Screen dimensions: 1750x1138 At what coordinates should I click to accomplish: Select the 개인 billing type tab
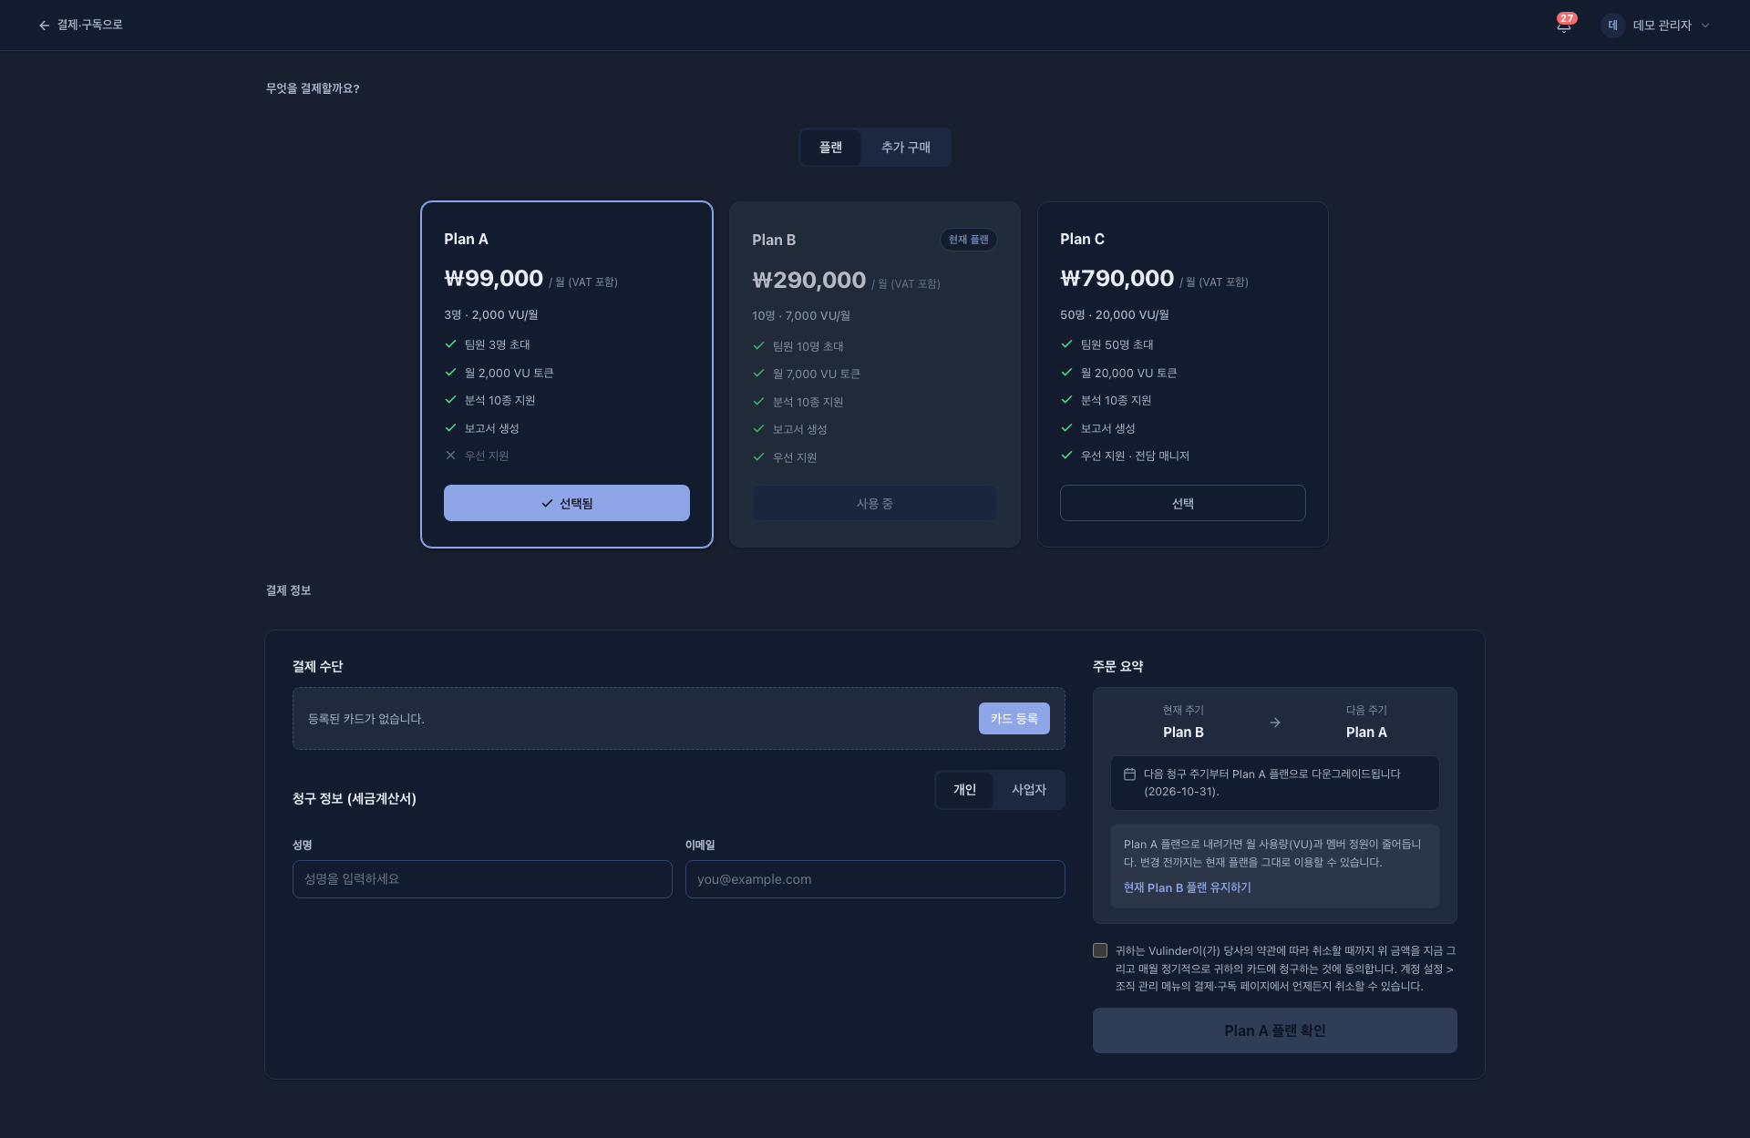click(964, 790)
